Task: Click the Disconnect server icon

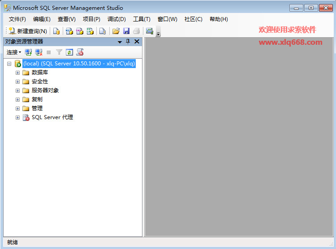Action: [39, 52]
